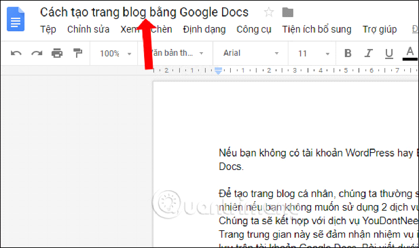Click the Redo arrow
The image size is (419, 248).
click(37, 53)
